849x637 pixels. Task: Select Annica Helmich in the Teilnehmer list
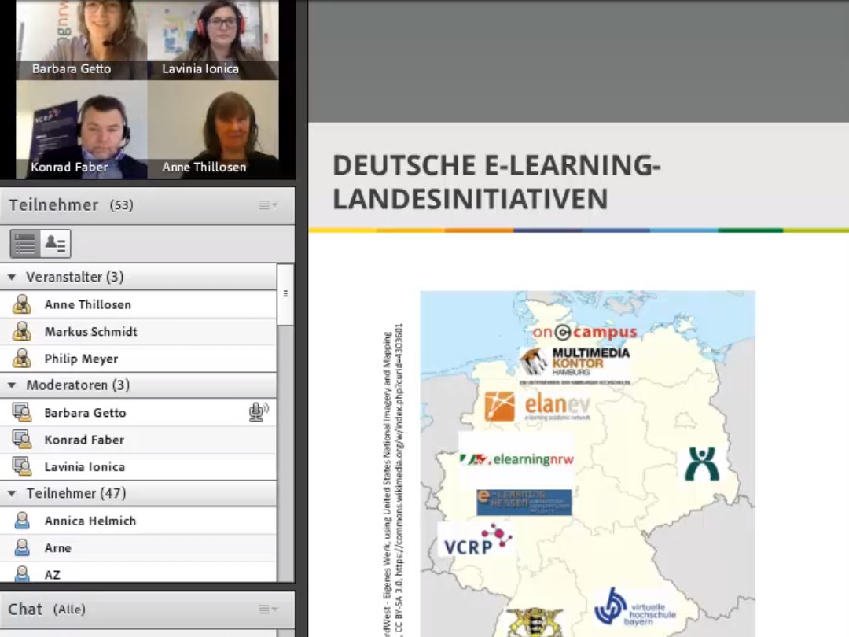point(138,521)
